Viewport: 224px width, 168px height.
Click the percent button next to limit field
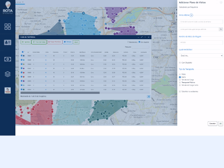pyautogui.click(x=221, y=29)
